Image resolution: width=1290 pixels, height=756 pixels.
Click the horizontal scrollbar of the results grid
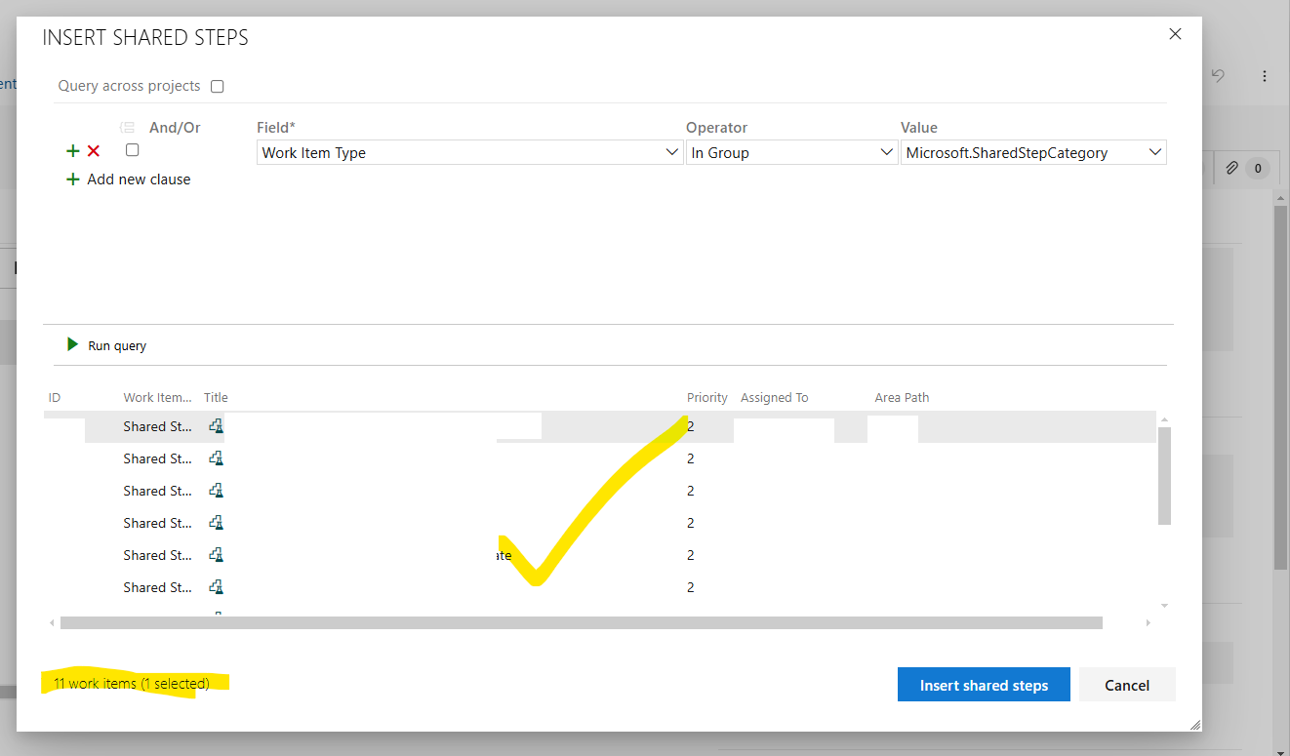[582, 622]
